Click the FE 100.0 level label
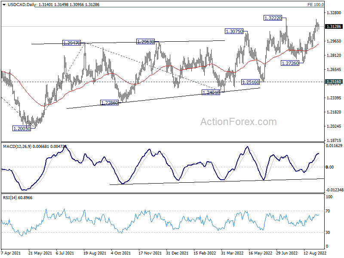The width and height of the screenshot is (344, 258). point(316,5)
